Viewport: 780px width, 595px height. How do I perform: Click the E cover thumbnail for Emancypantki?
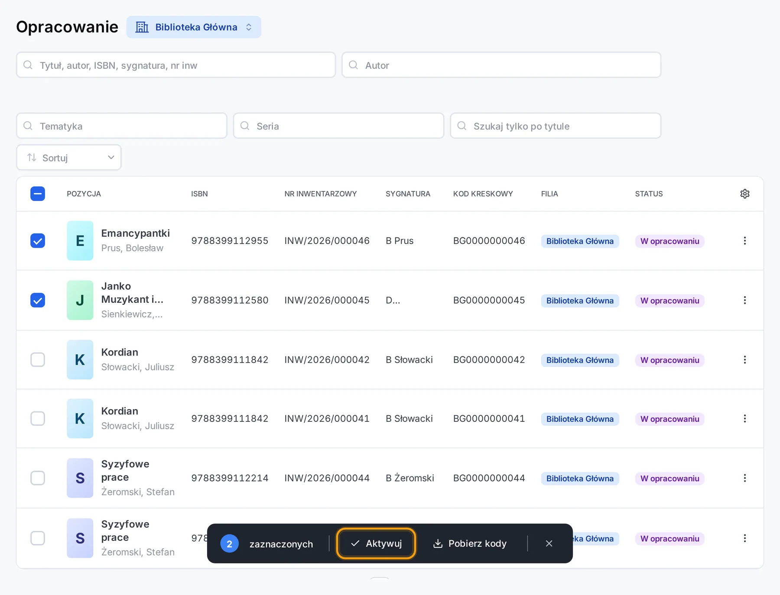(x=80, y=241)
